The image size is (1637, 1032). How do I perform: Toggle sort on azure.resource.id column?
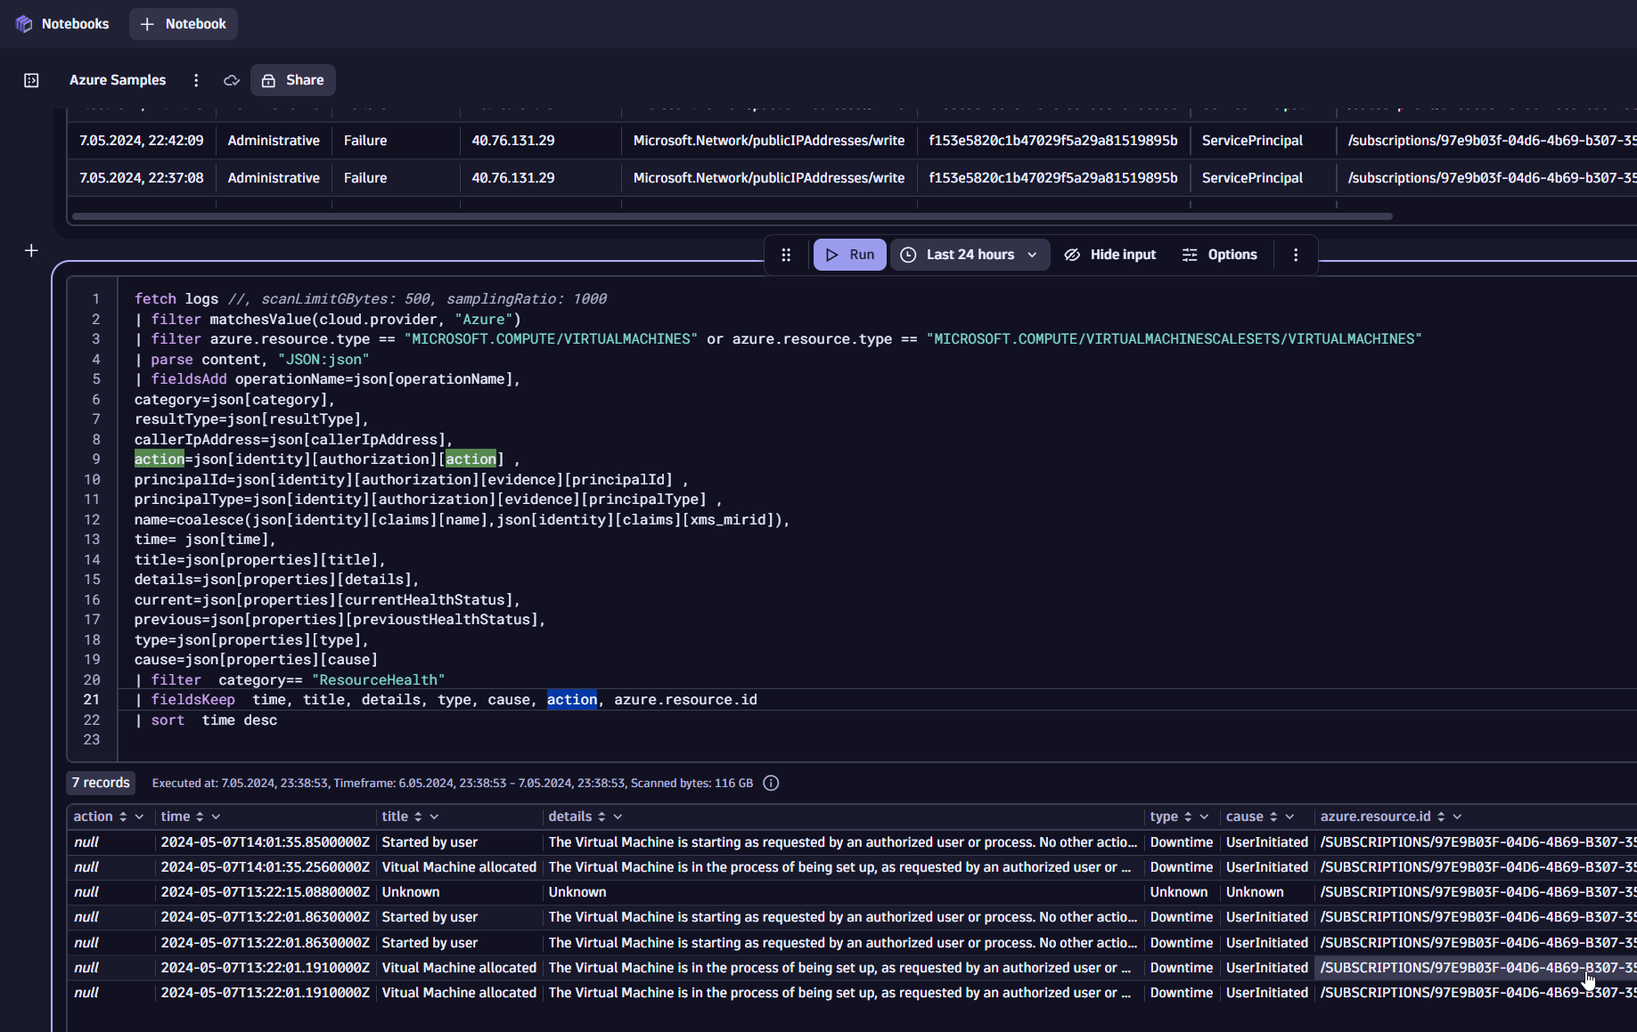point(1440,817)
